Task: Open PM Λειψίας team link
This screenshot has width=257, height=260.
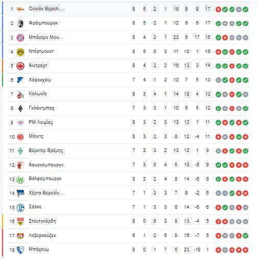Action: tap(41, 122)
